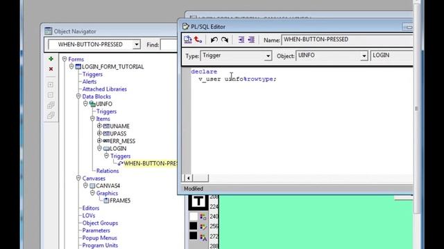
Task: Collapse the Forms root node
Action: (x=65, y=59)
